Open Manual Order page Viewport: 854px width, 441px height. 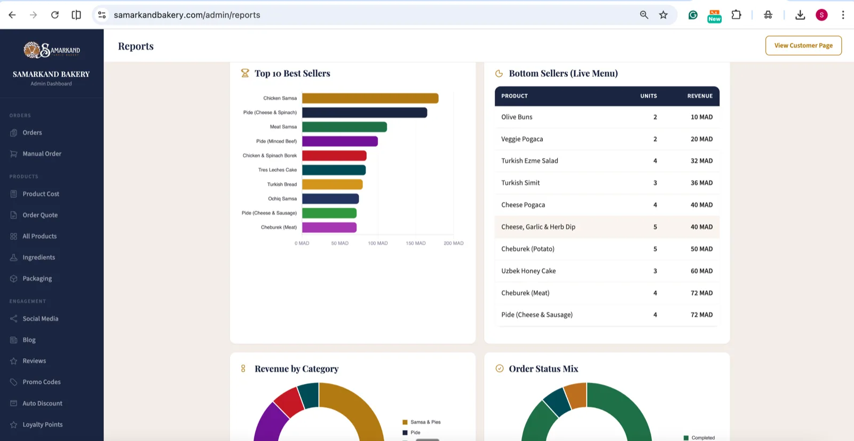(42, 154)
